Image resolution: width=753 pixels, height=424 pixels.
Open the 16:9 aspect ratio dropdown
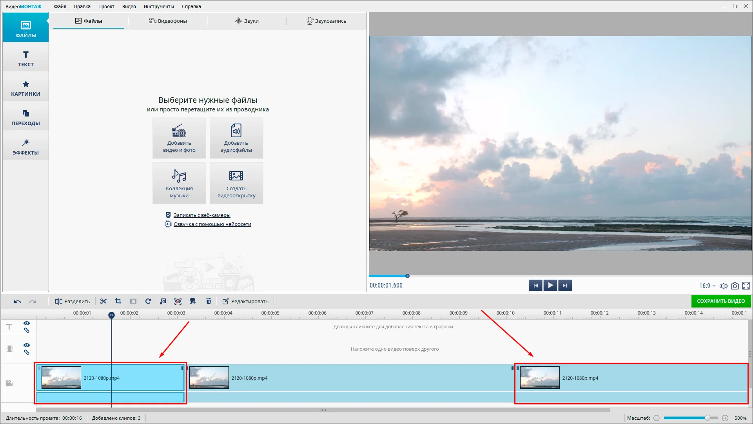707,286
